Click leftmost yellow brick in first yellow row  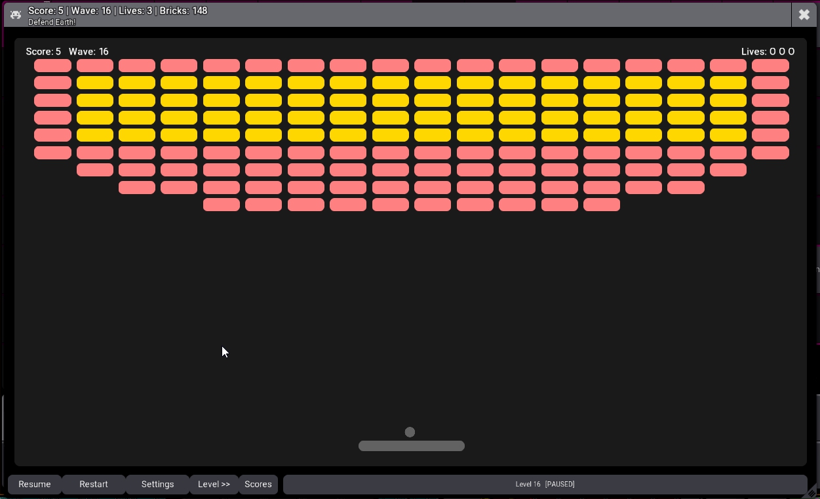pos(95,83)
